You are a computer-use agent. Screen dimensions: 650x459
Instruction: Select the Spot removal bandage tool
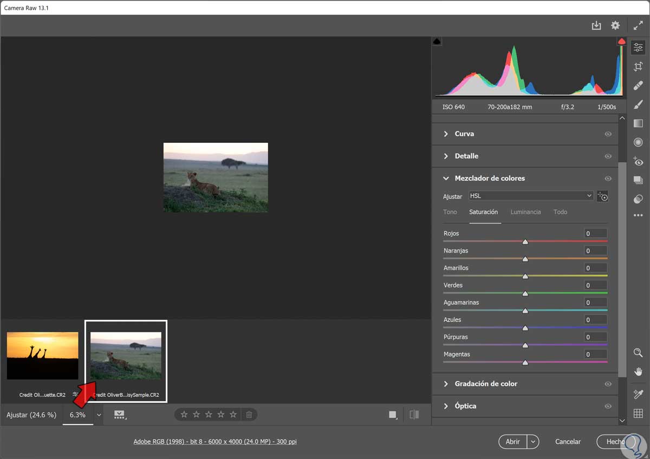click(x=638, y=86)
